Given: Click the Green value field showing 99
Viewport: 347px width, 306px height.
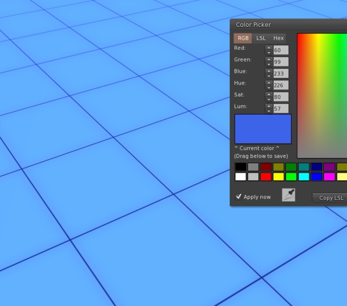Looking at the screenshot, I should click(281, 62).
